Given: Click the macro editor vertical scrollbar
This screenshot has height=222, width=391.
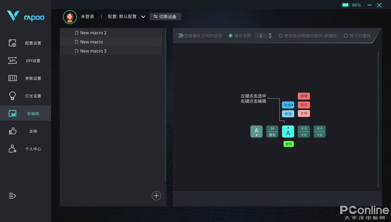Looking at the screenshot, I should click(x=378, y=120).
